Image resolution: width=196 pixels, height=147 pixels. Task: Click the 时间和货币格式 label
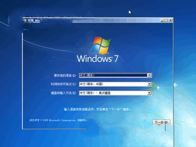coord(64,84)
